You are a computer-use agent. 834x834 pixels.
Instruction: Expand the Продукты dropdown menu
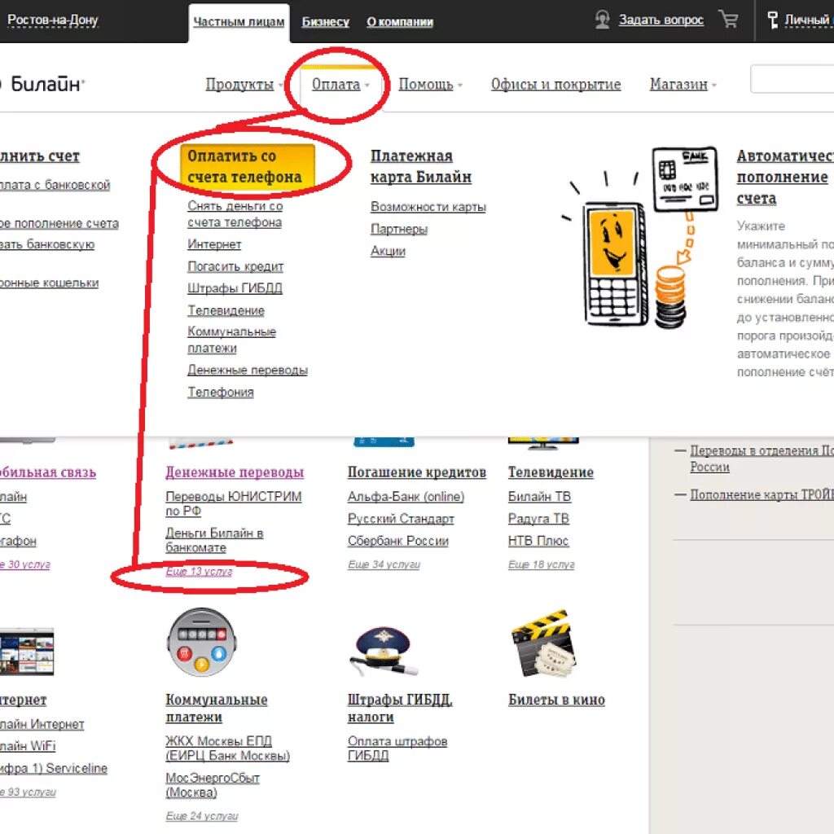[x=244, y=84]
